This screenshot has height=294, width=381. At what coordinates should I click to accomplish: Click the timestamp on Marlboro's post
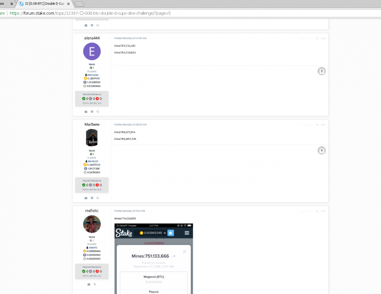click(x=130, y=125)
